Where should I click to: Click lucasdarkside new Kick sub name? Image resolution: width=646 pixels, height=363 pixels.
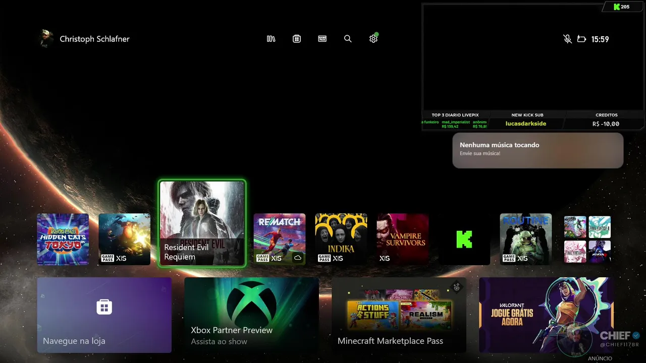pyautogui.click(x=526, y=124)
